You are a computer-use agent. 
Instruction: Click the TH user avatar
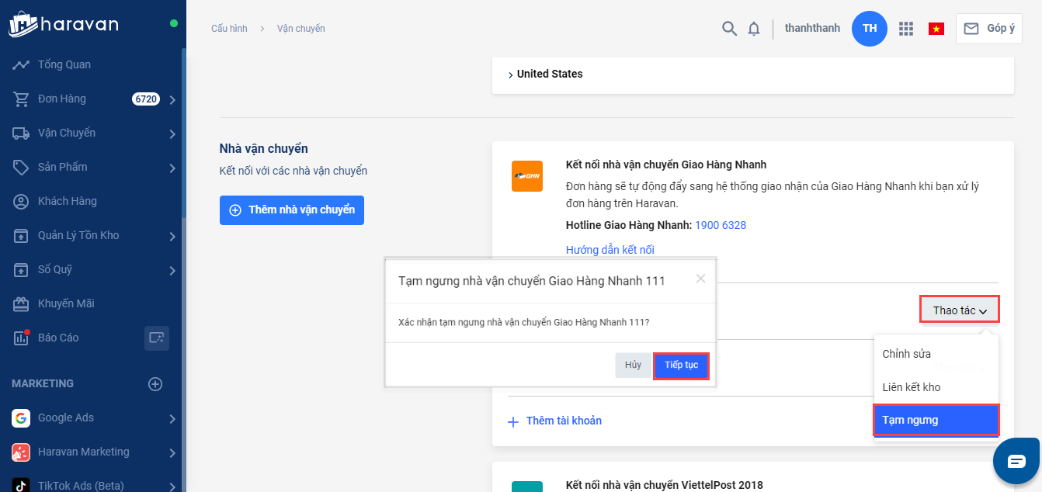click(870, 29)
